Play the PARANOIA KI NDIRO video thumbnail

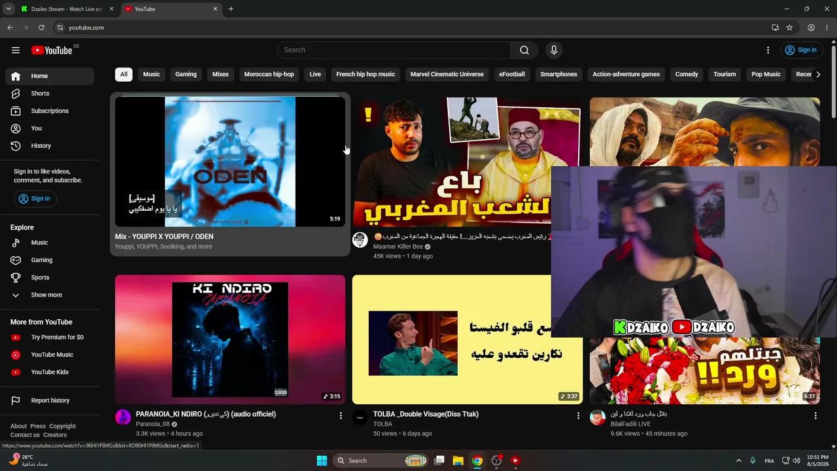[230, 340]
